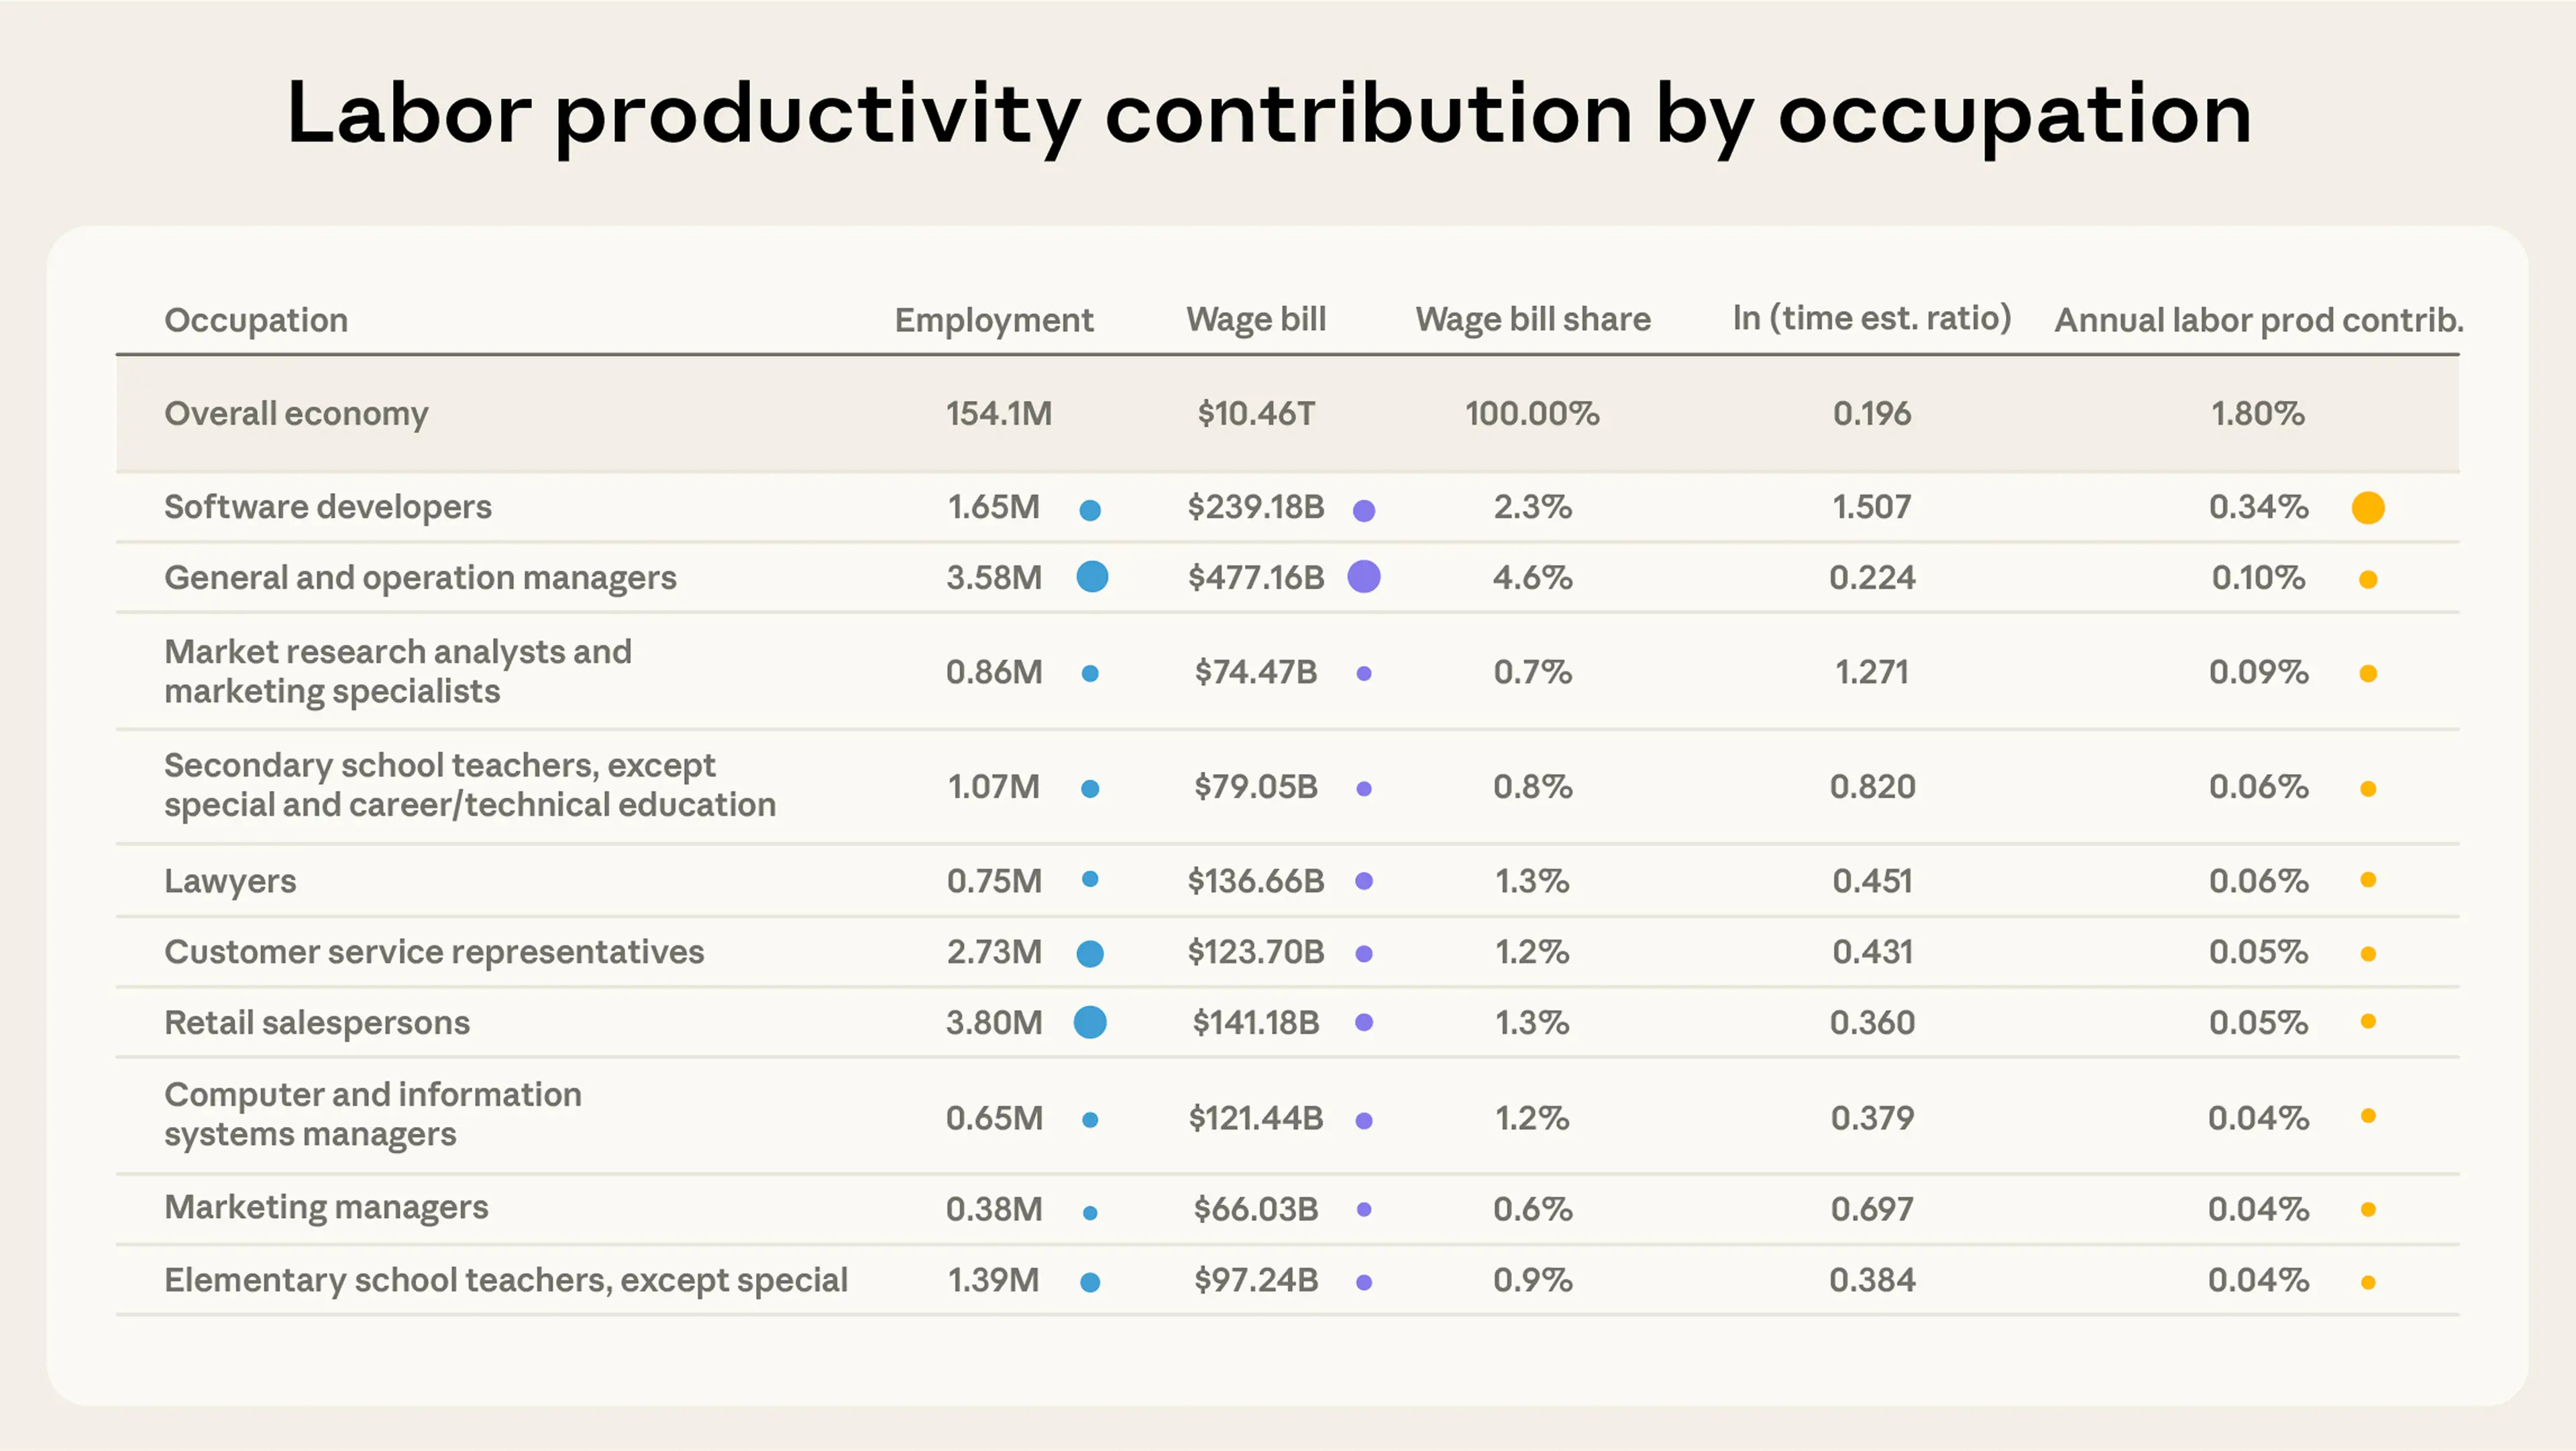
Task: Click the orange dot in Marketing managers row
Action: (x=2367, y=1210)
